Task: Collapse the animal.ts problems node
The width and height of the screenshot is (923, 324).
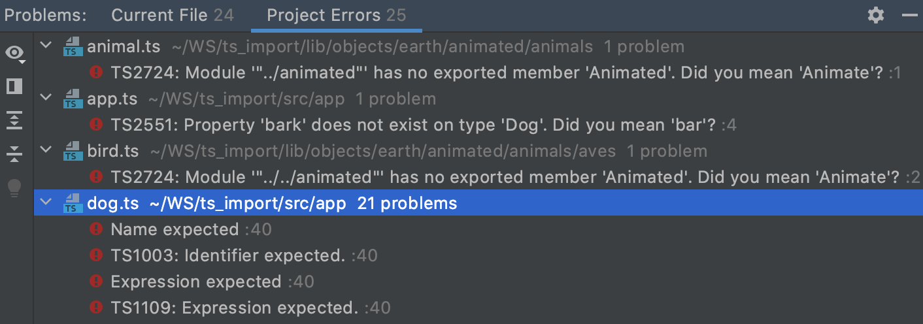Action: pos(46,46)
